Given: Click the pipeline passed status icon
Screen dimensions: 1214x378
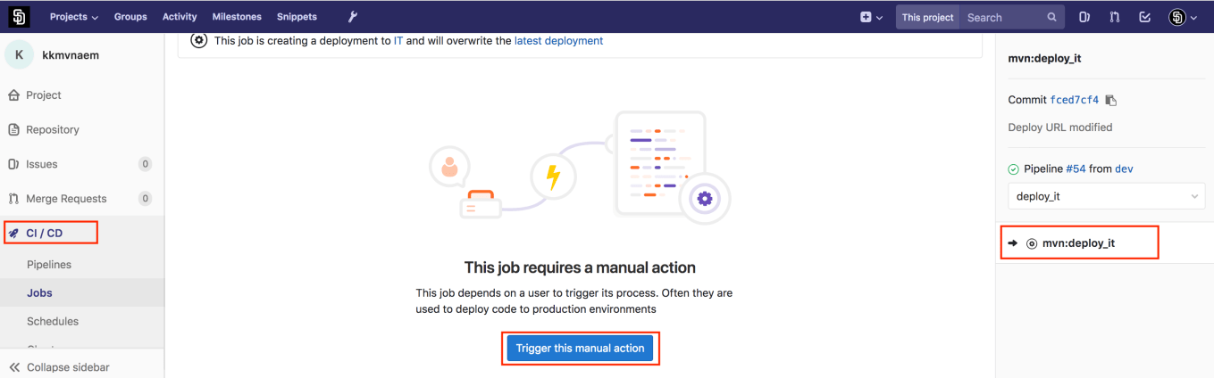Looking at the screenshot, I should 1013,168.
